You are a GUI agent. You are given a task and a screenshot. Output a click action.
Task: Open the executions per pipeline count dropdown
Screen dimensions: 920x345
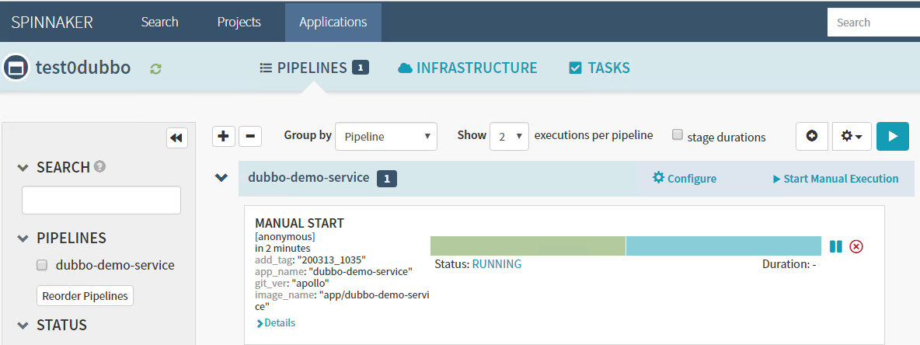coord(509,137)
